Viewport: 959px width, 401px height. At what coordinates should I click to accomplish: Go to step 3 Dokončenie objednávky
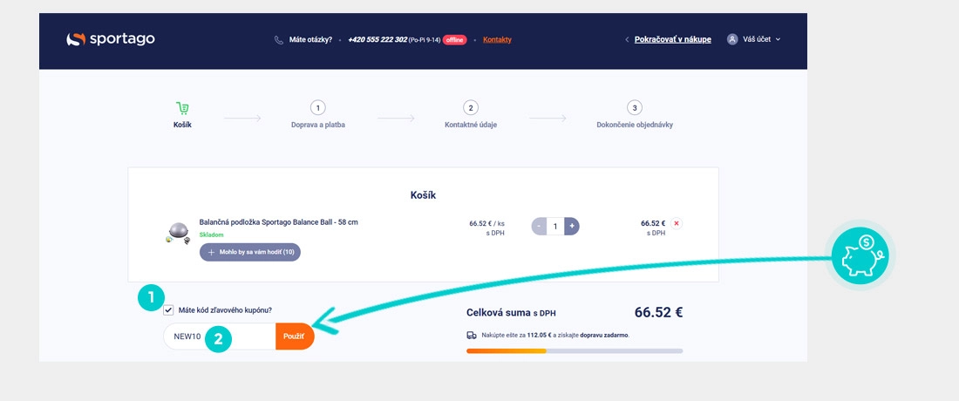pos(635,109)
